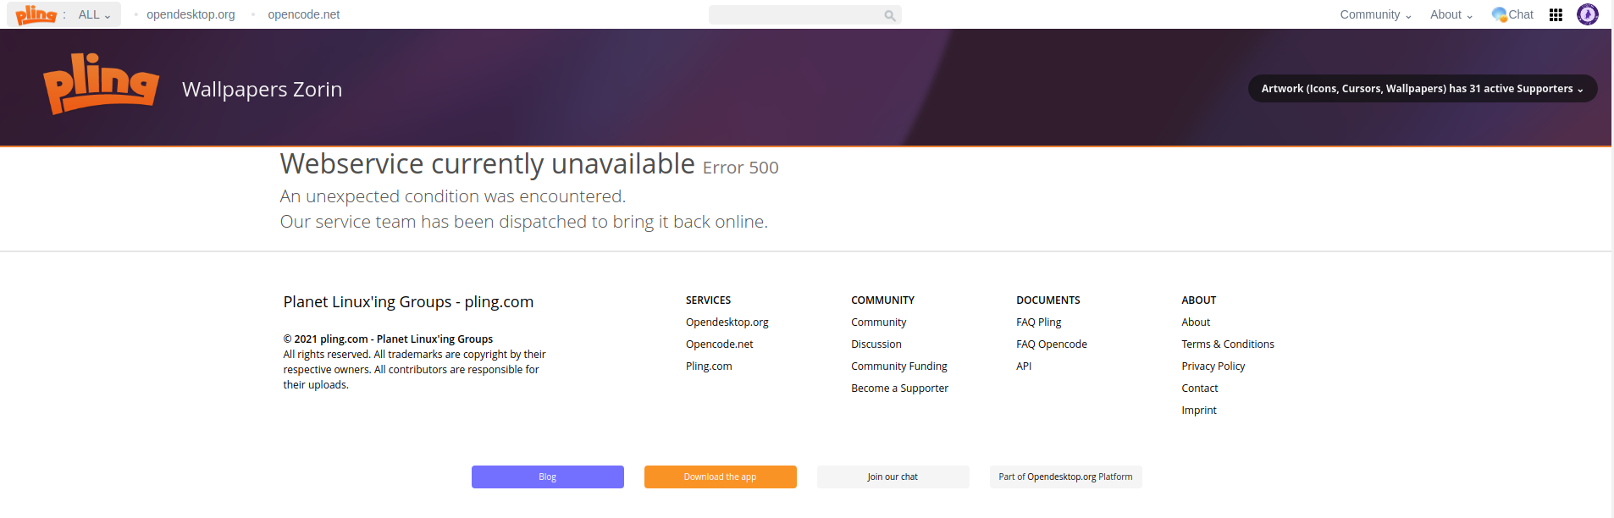Screen dimensions: 1614x518
Task: Click the small Pling logo in top bar
Action: click(36, 14)
